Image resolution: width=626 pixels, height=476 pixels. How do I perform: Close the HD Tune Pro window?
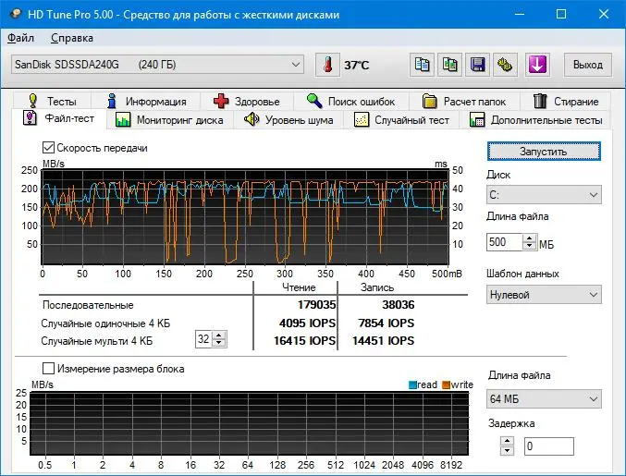pyautogui.click(x=604, y=15)
